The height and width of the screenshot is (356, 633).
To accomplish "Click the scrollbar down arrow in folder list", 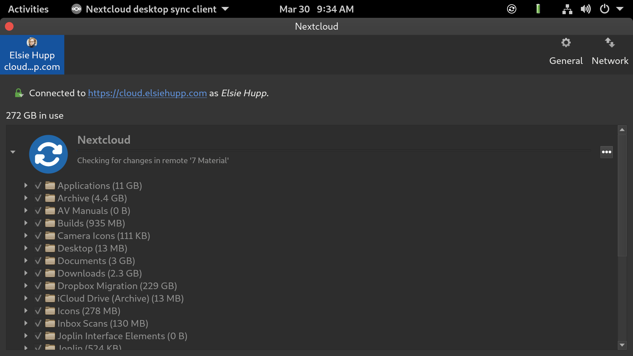I will 622,345.
